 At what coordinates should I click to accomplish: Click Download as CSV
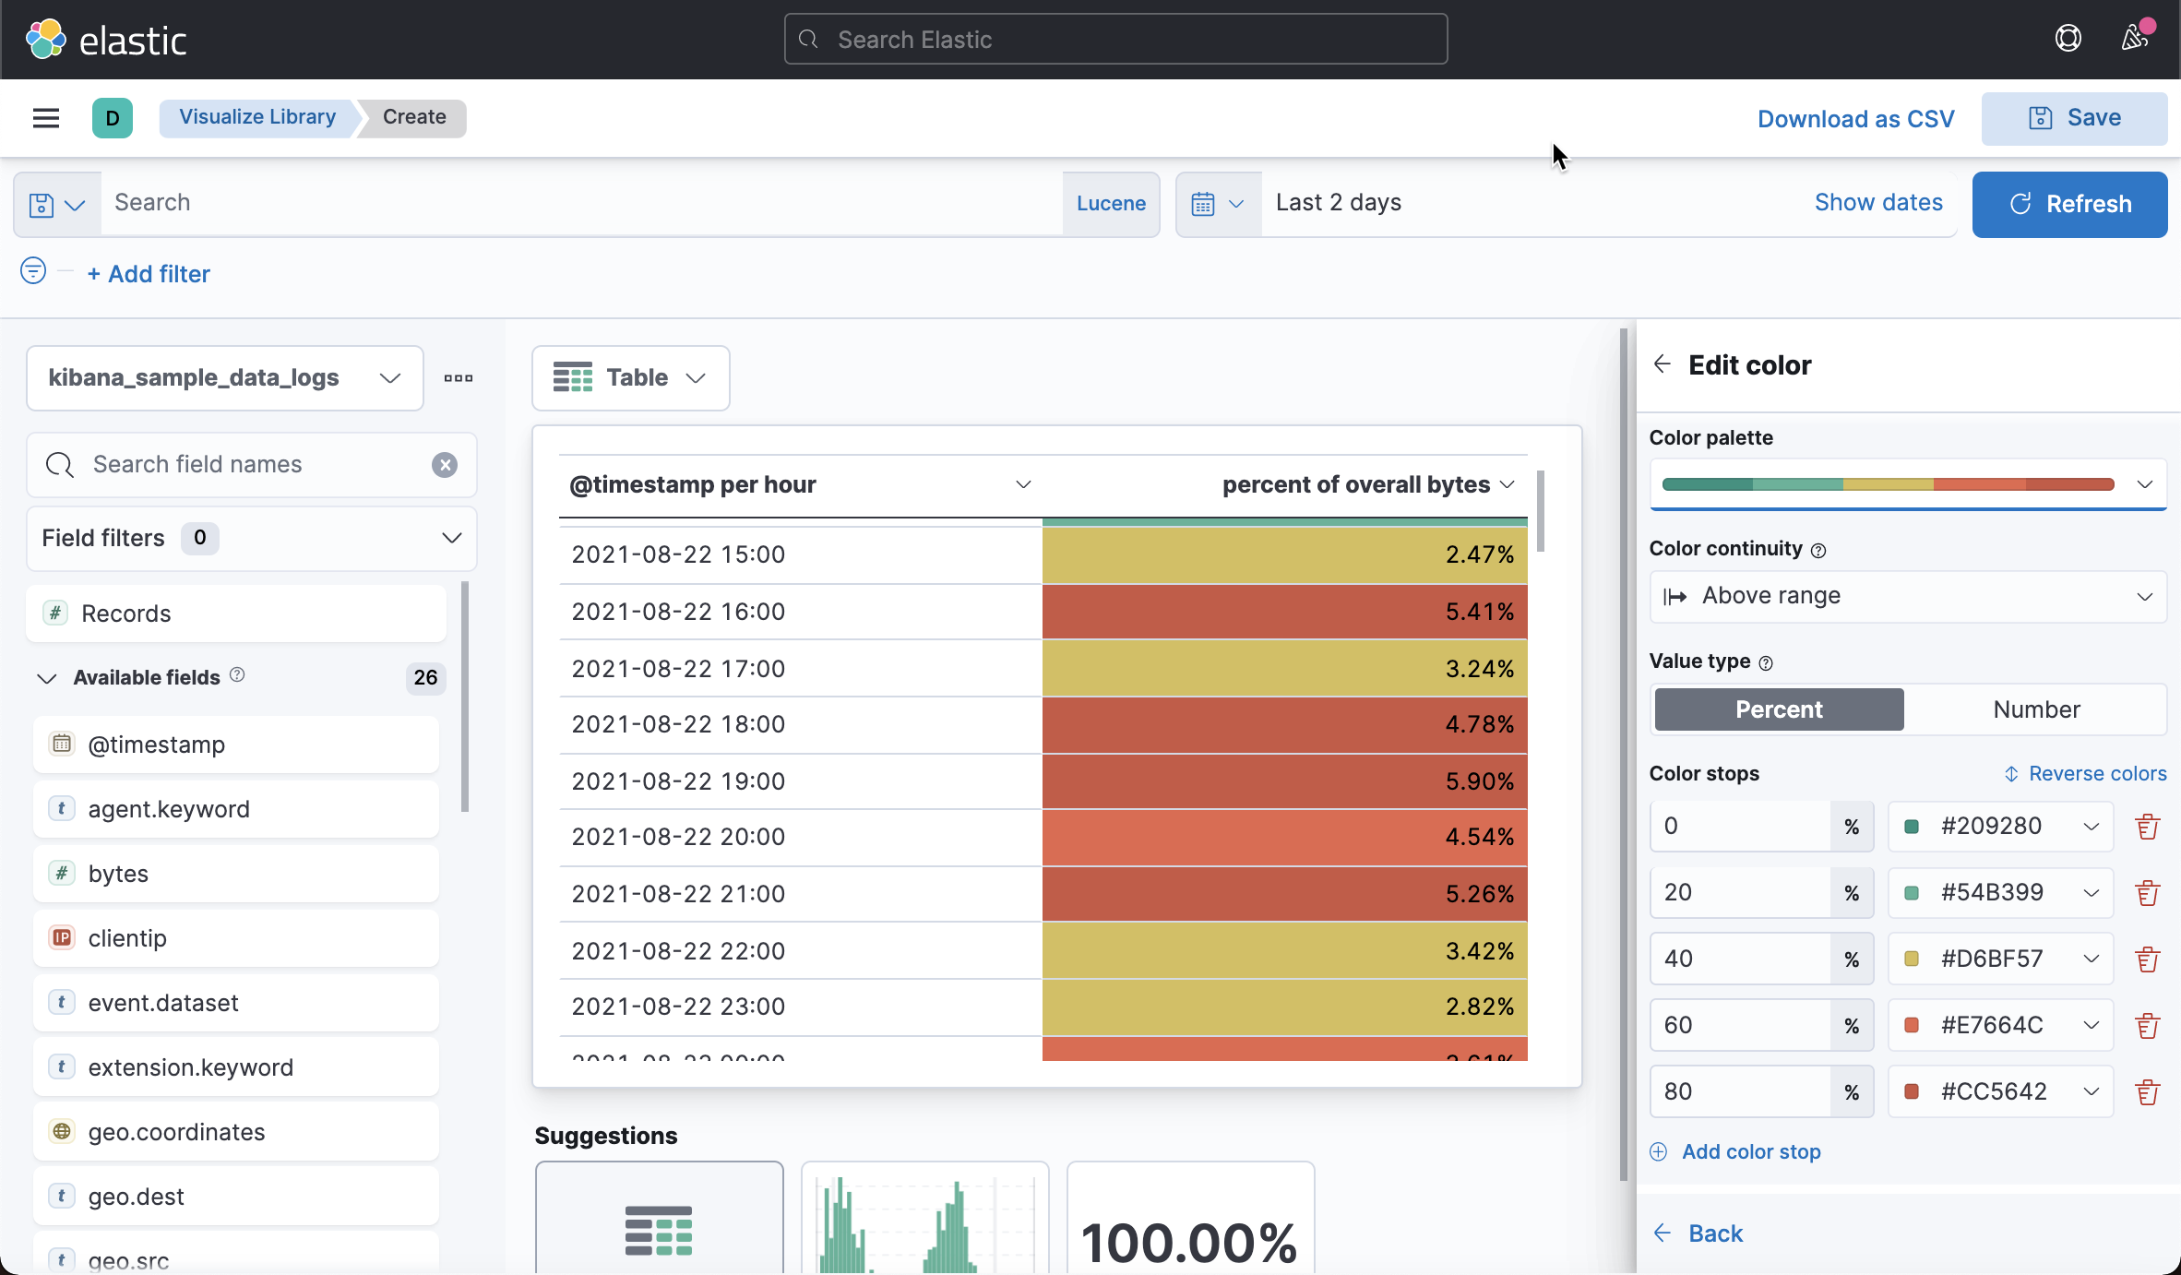pyautogui.click(x=1855, y=118)
